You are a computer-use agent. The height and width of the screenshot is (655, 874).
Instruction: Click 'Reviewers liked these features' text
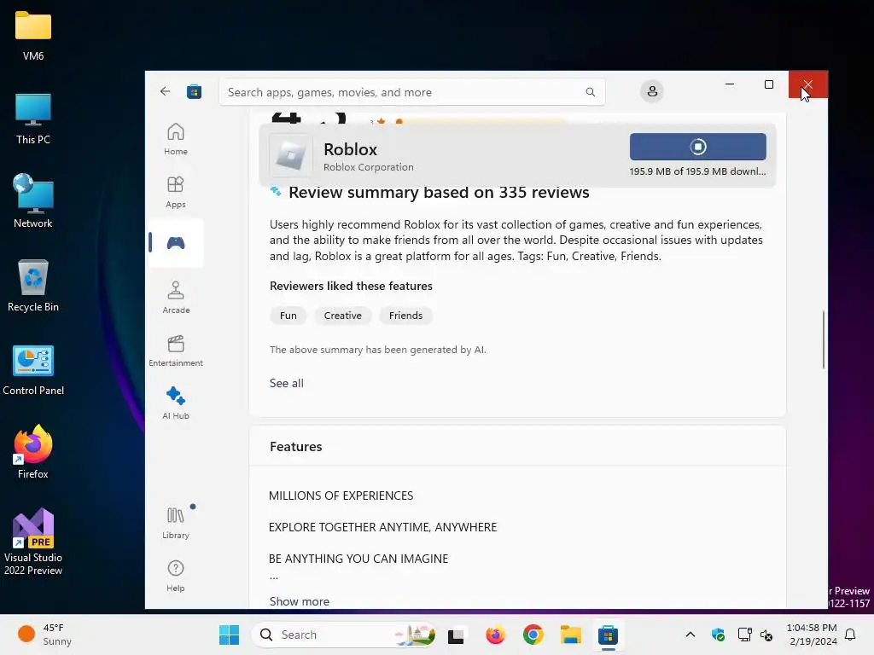tap(351, 286)
